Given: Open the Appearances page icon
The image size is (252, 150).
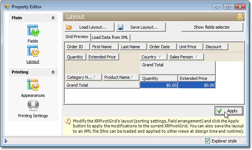Looking at the screenshot, I should point(33,84).
